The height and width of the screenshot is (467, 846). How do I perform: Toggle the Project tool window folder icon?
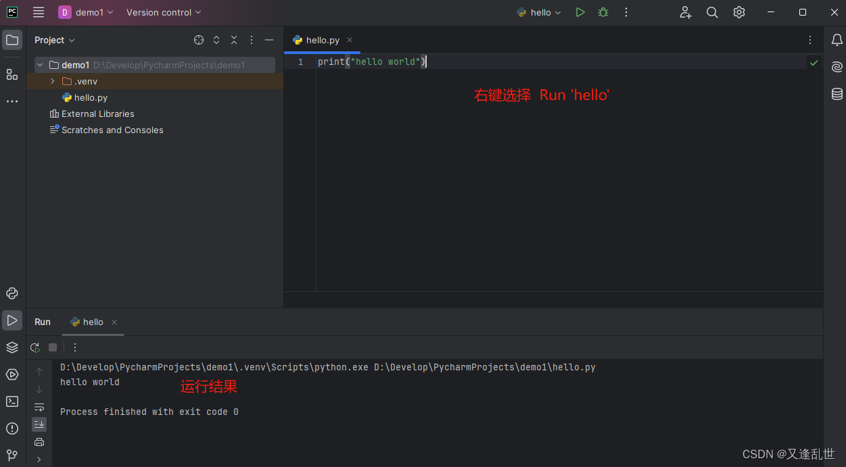(x=12, y=40)
